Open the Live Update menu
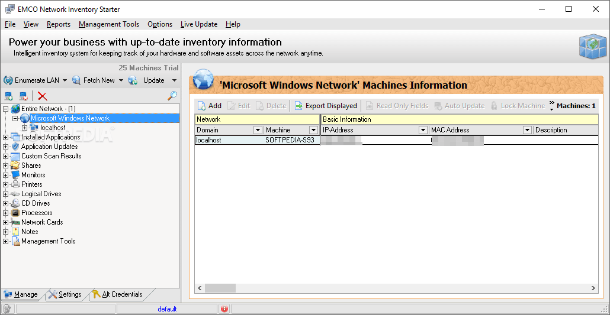 coord(199,24)
